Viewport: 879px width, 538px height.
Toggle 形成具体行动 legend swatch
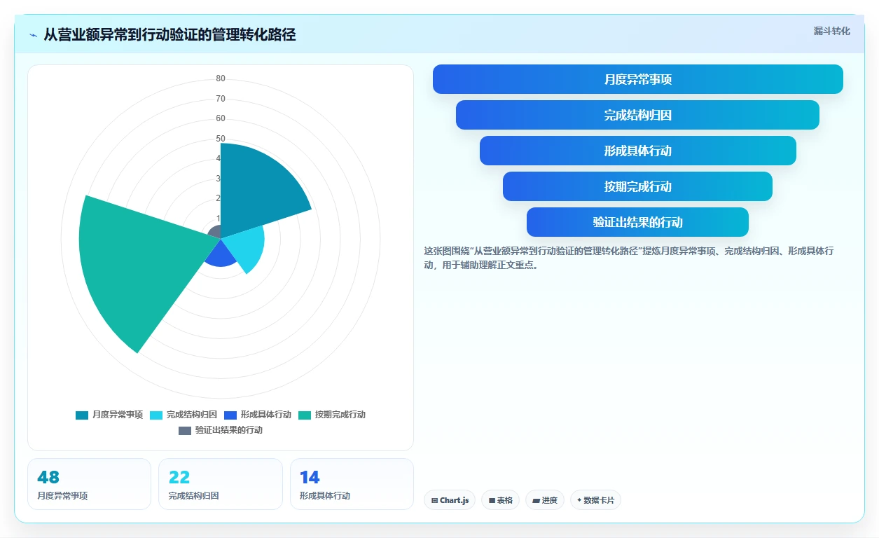230,415
